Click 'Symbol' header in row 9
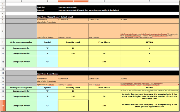The image size is (180, 112). coord(48,42)
